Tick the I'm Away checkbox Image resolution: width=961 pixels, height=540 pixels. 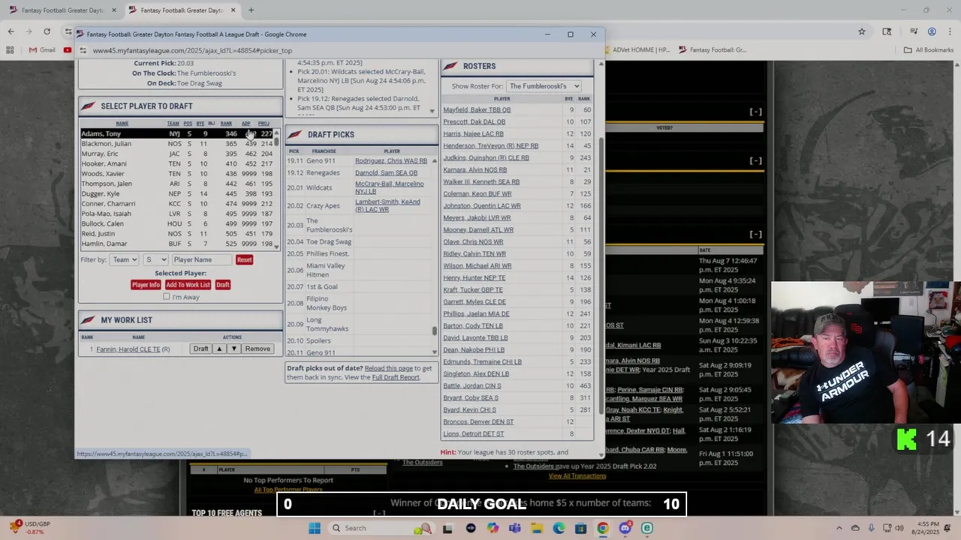click(x=167, y=297)
